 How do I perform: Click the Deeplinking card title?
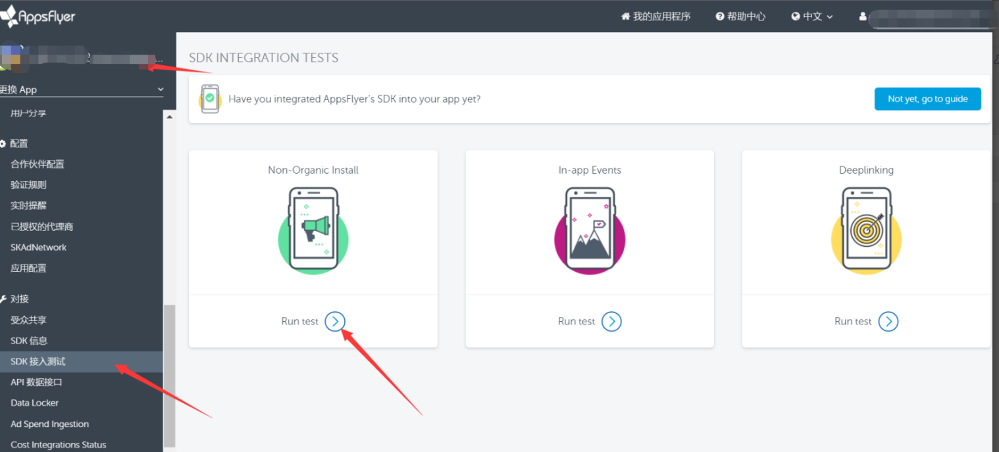[x=866, y=170]
